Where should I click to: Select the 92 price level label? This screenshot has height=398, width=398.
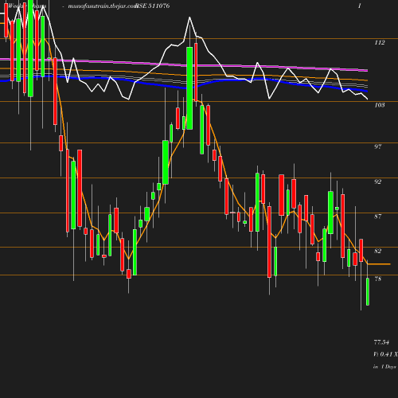click(378, 181)
